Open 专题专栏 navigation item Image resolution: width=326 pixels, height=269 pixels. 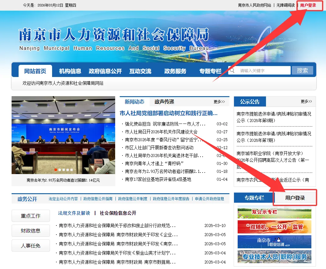(x=211, y=71)
